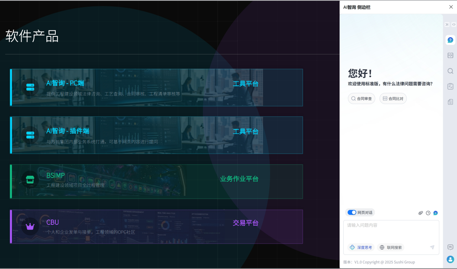Viewport: 457px width, 269px height.
Task: Click the server icon on 插件端 card
Action: tap(30, 135)
